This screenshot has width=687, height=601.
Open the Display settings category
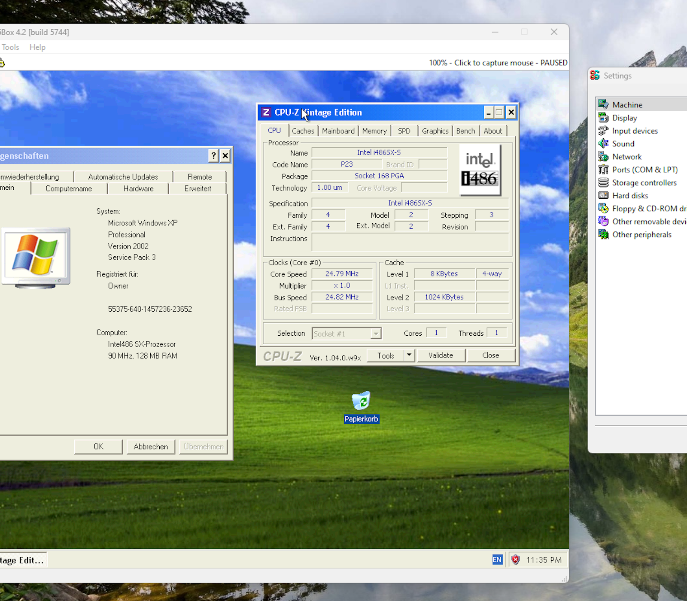coord(624,118)
